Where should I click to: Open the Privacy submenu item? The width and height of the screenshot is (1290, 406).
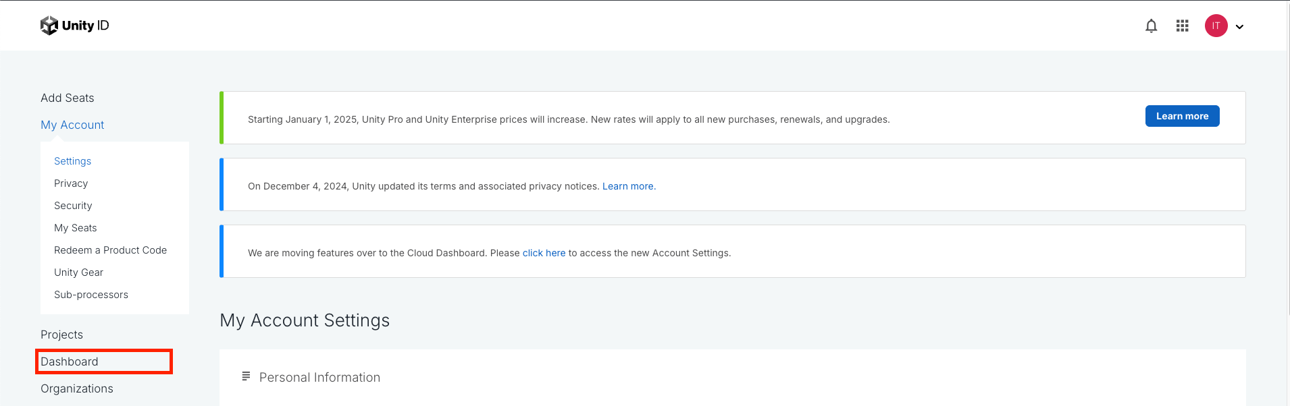(x=71, y=183)
